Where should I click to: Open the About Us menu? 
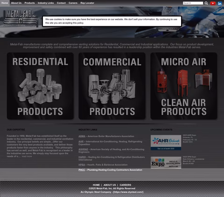pos(16,3)
